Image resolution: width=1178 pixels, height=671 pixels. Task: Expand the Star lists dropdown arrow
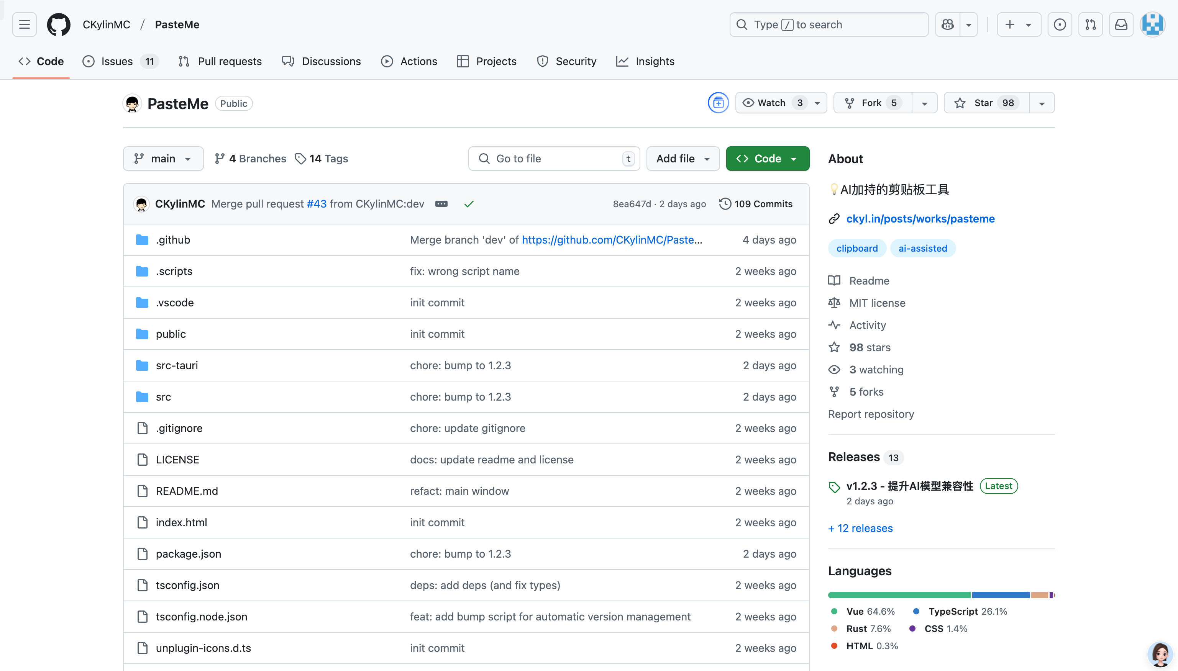coord(1042,103)
